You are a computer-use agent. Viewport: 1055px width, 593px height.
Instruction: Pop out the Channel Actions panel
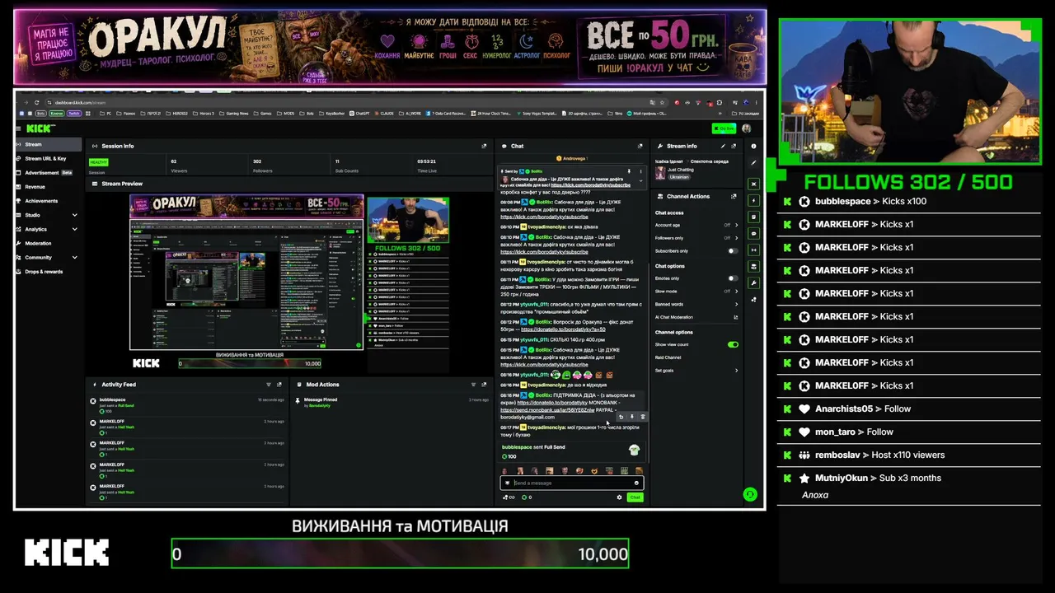734,196
